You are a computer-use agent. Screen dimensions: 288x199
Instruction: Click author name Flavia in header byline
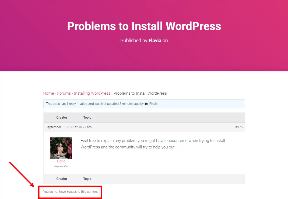point(155,41)
